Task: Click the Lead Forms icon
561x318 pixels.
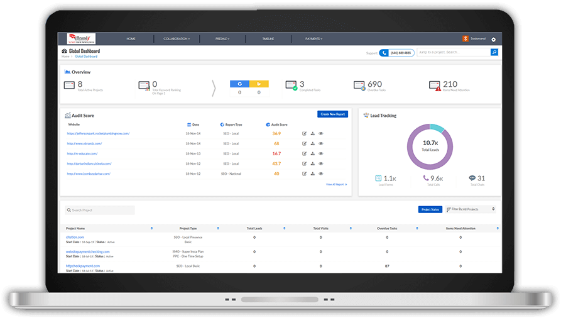Action: [378, 178]
